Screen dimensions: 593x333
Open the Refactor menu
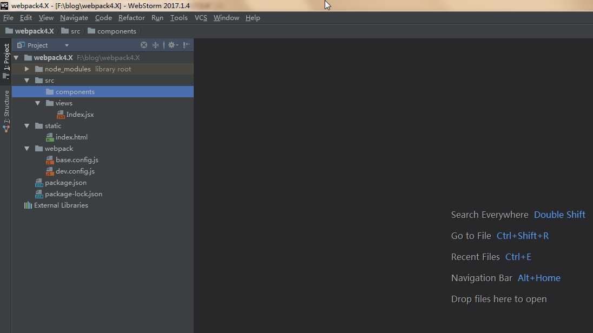[x=131, y=18]
